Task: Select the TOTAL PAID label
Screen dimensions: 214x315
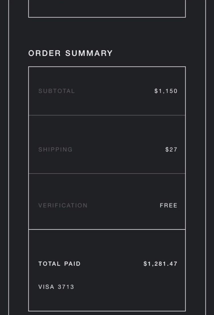Action: click(59, 263)
